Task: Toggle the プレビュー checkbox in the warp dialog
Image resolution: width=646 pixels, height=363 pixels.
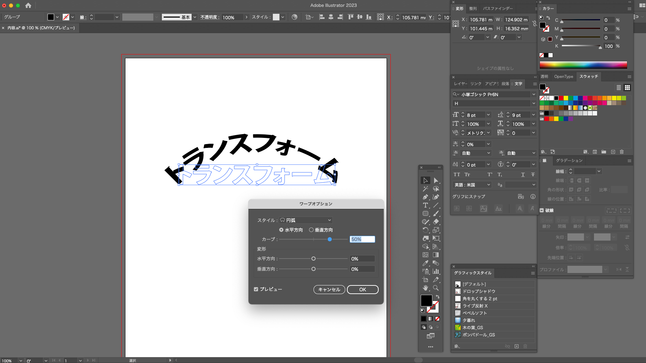Action: (x=256, y=289)
